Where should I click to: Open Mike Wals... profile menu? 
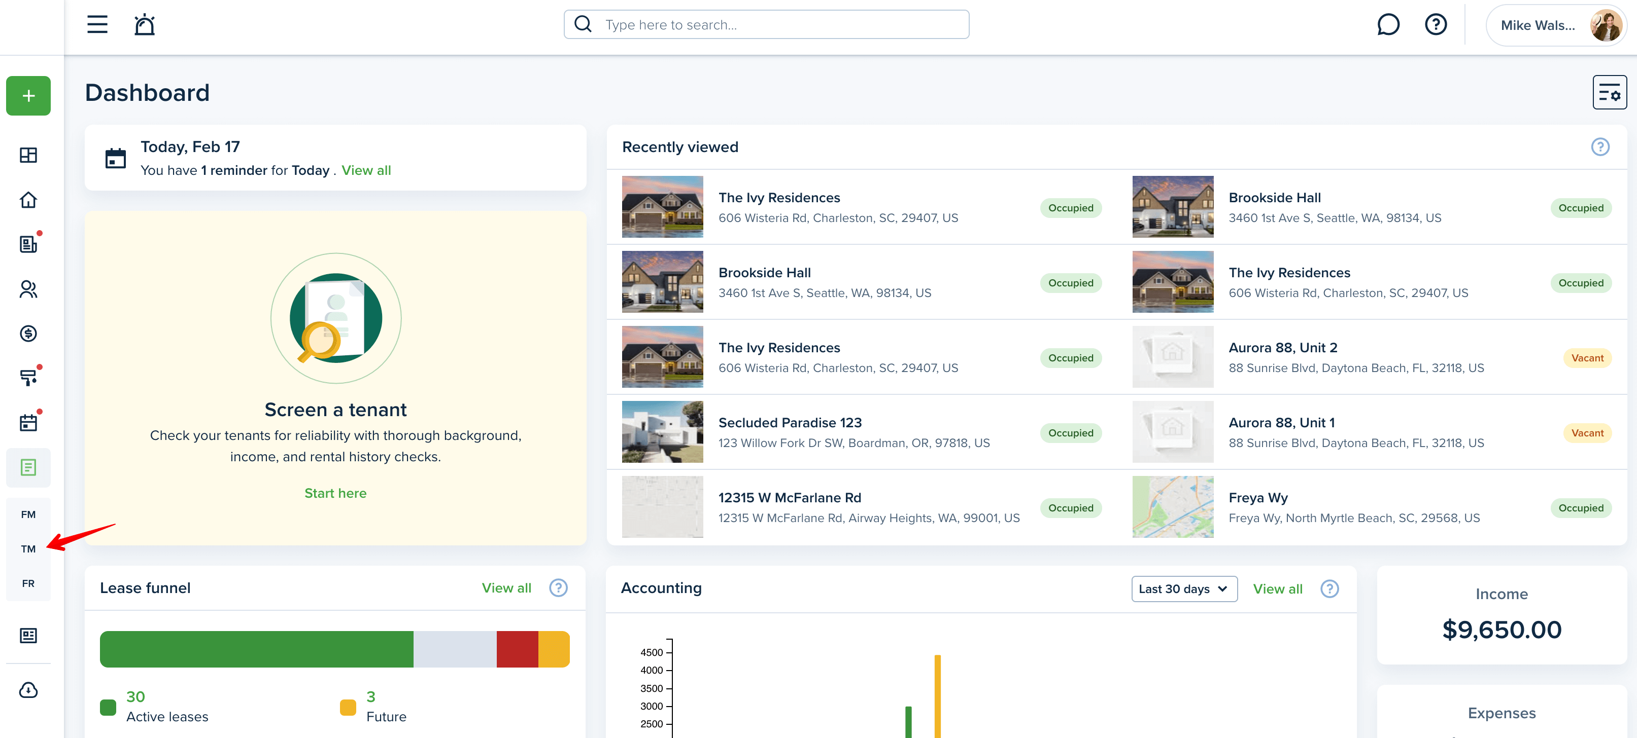1556,25
